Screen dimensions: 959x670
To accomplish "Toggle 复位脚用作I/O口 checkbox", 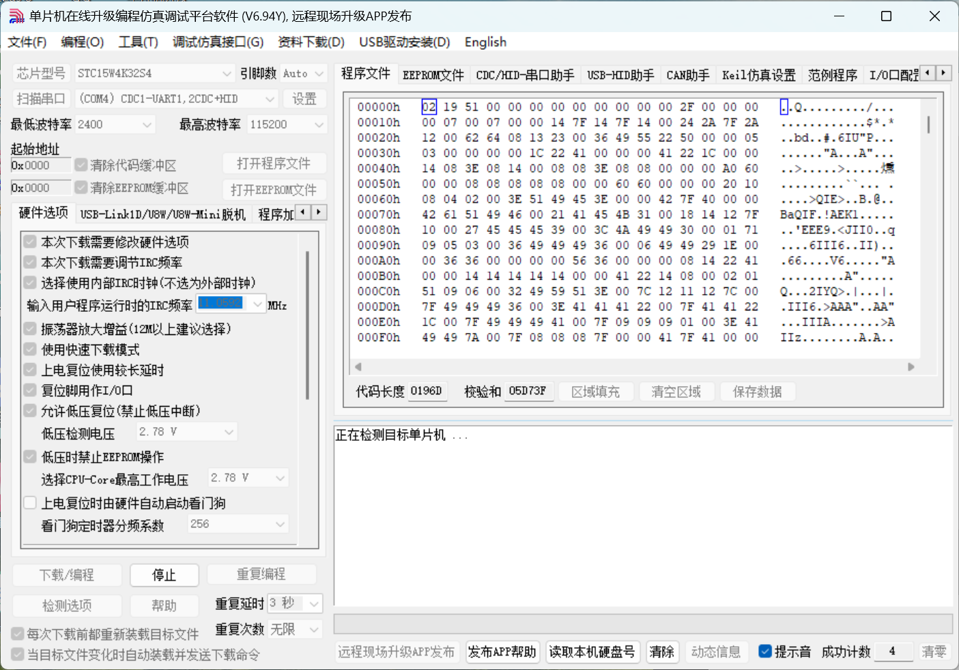I will (x=30, y=390).
